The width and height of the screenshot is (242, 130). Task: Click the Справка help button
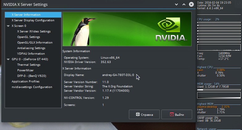pyautogui.click(x=144, y=115)
